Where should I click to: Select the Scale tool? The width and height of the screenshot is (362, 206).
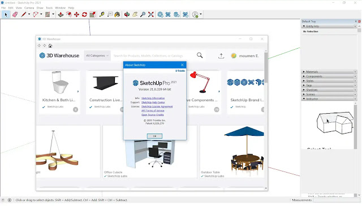(93, 15)
